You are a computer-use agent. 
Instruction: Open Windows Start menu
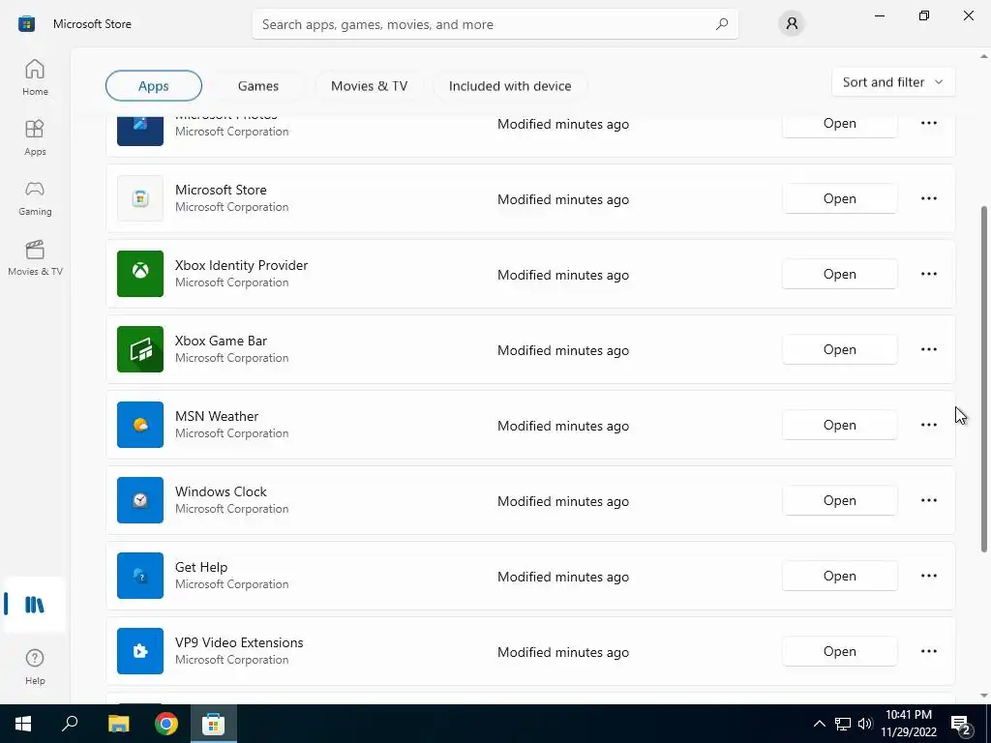tap(23, 724)
